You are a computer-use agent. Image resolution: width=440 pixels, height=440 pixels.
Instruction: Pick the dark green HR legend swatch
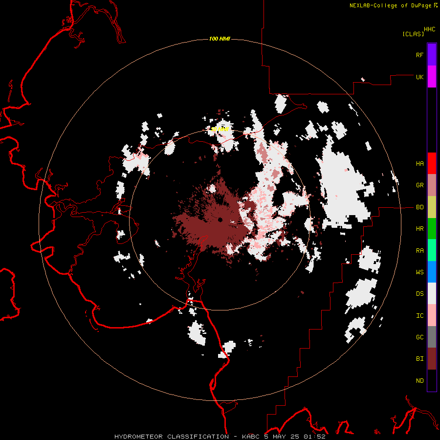(x=432, y=229)
